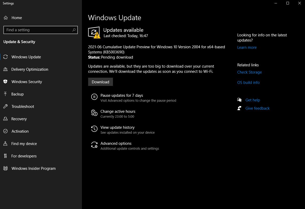Close the Settings window
The image size is (305, 209).
coord(299,3)
